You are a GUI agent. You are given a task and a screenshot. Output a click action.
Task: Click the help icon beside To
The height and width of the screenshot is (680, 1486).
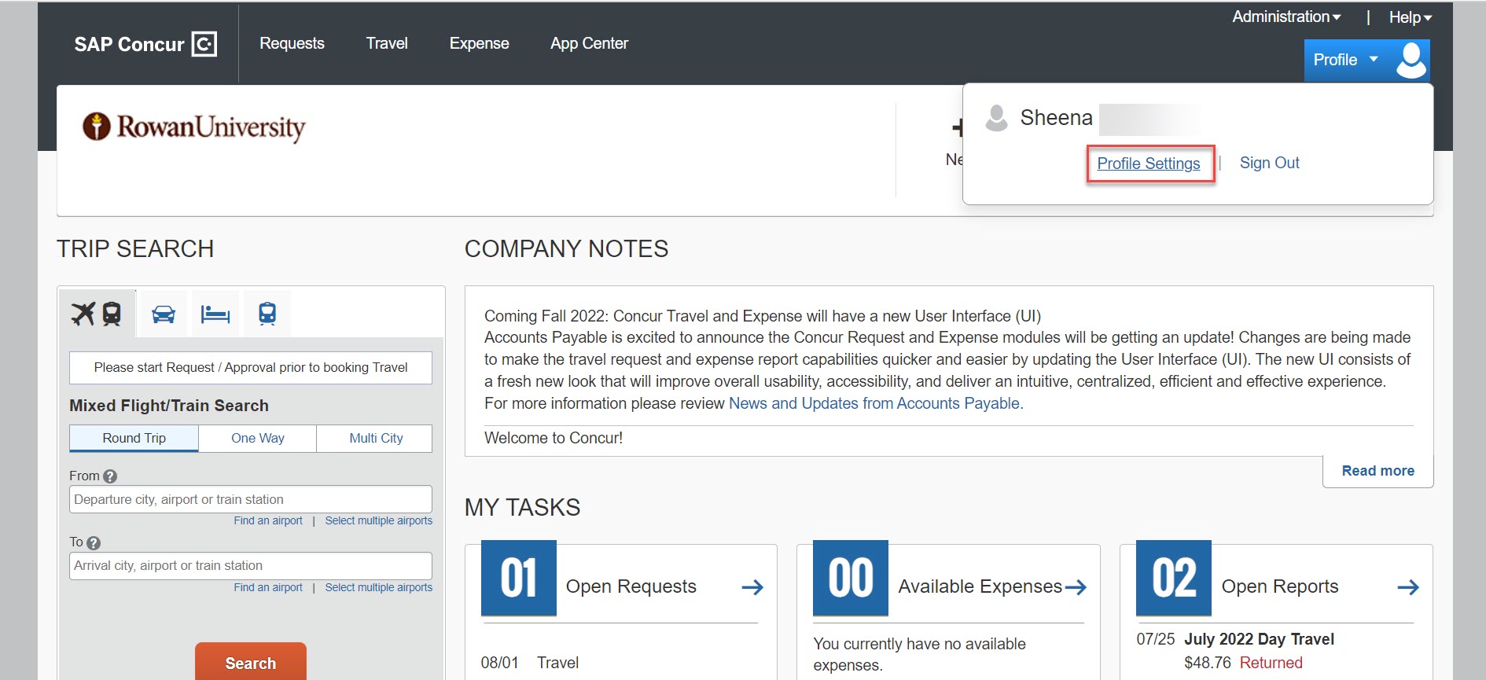(94, 543)
